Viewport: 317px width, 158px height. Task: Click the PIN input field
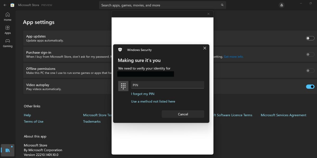[x=167, y=85]
